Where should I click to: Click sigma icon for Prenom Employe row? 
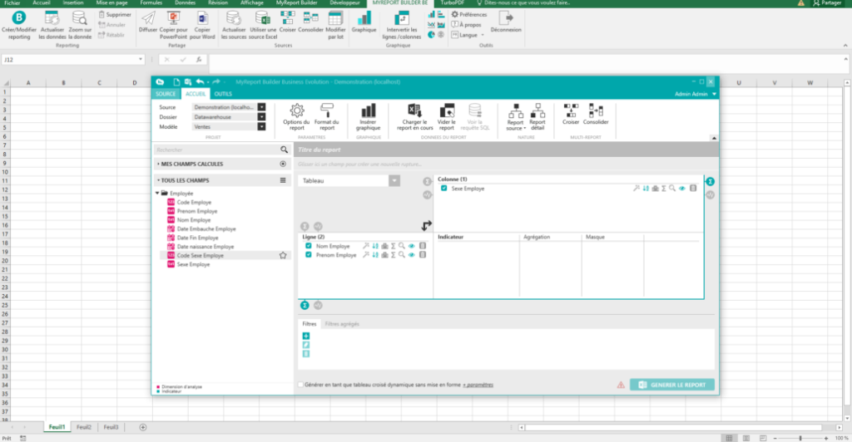[394, 255]
